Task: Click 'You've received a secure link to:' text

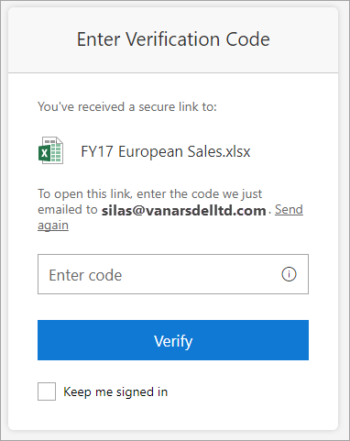Action: [127, 106]
